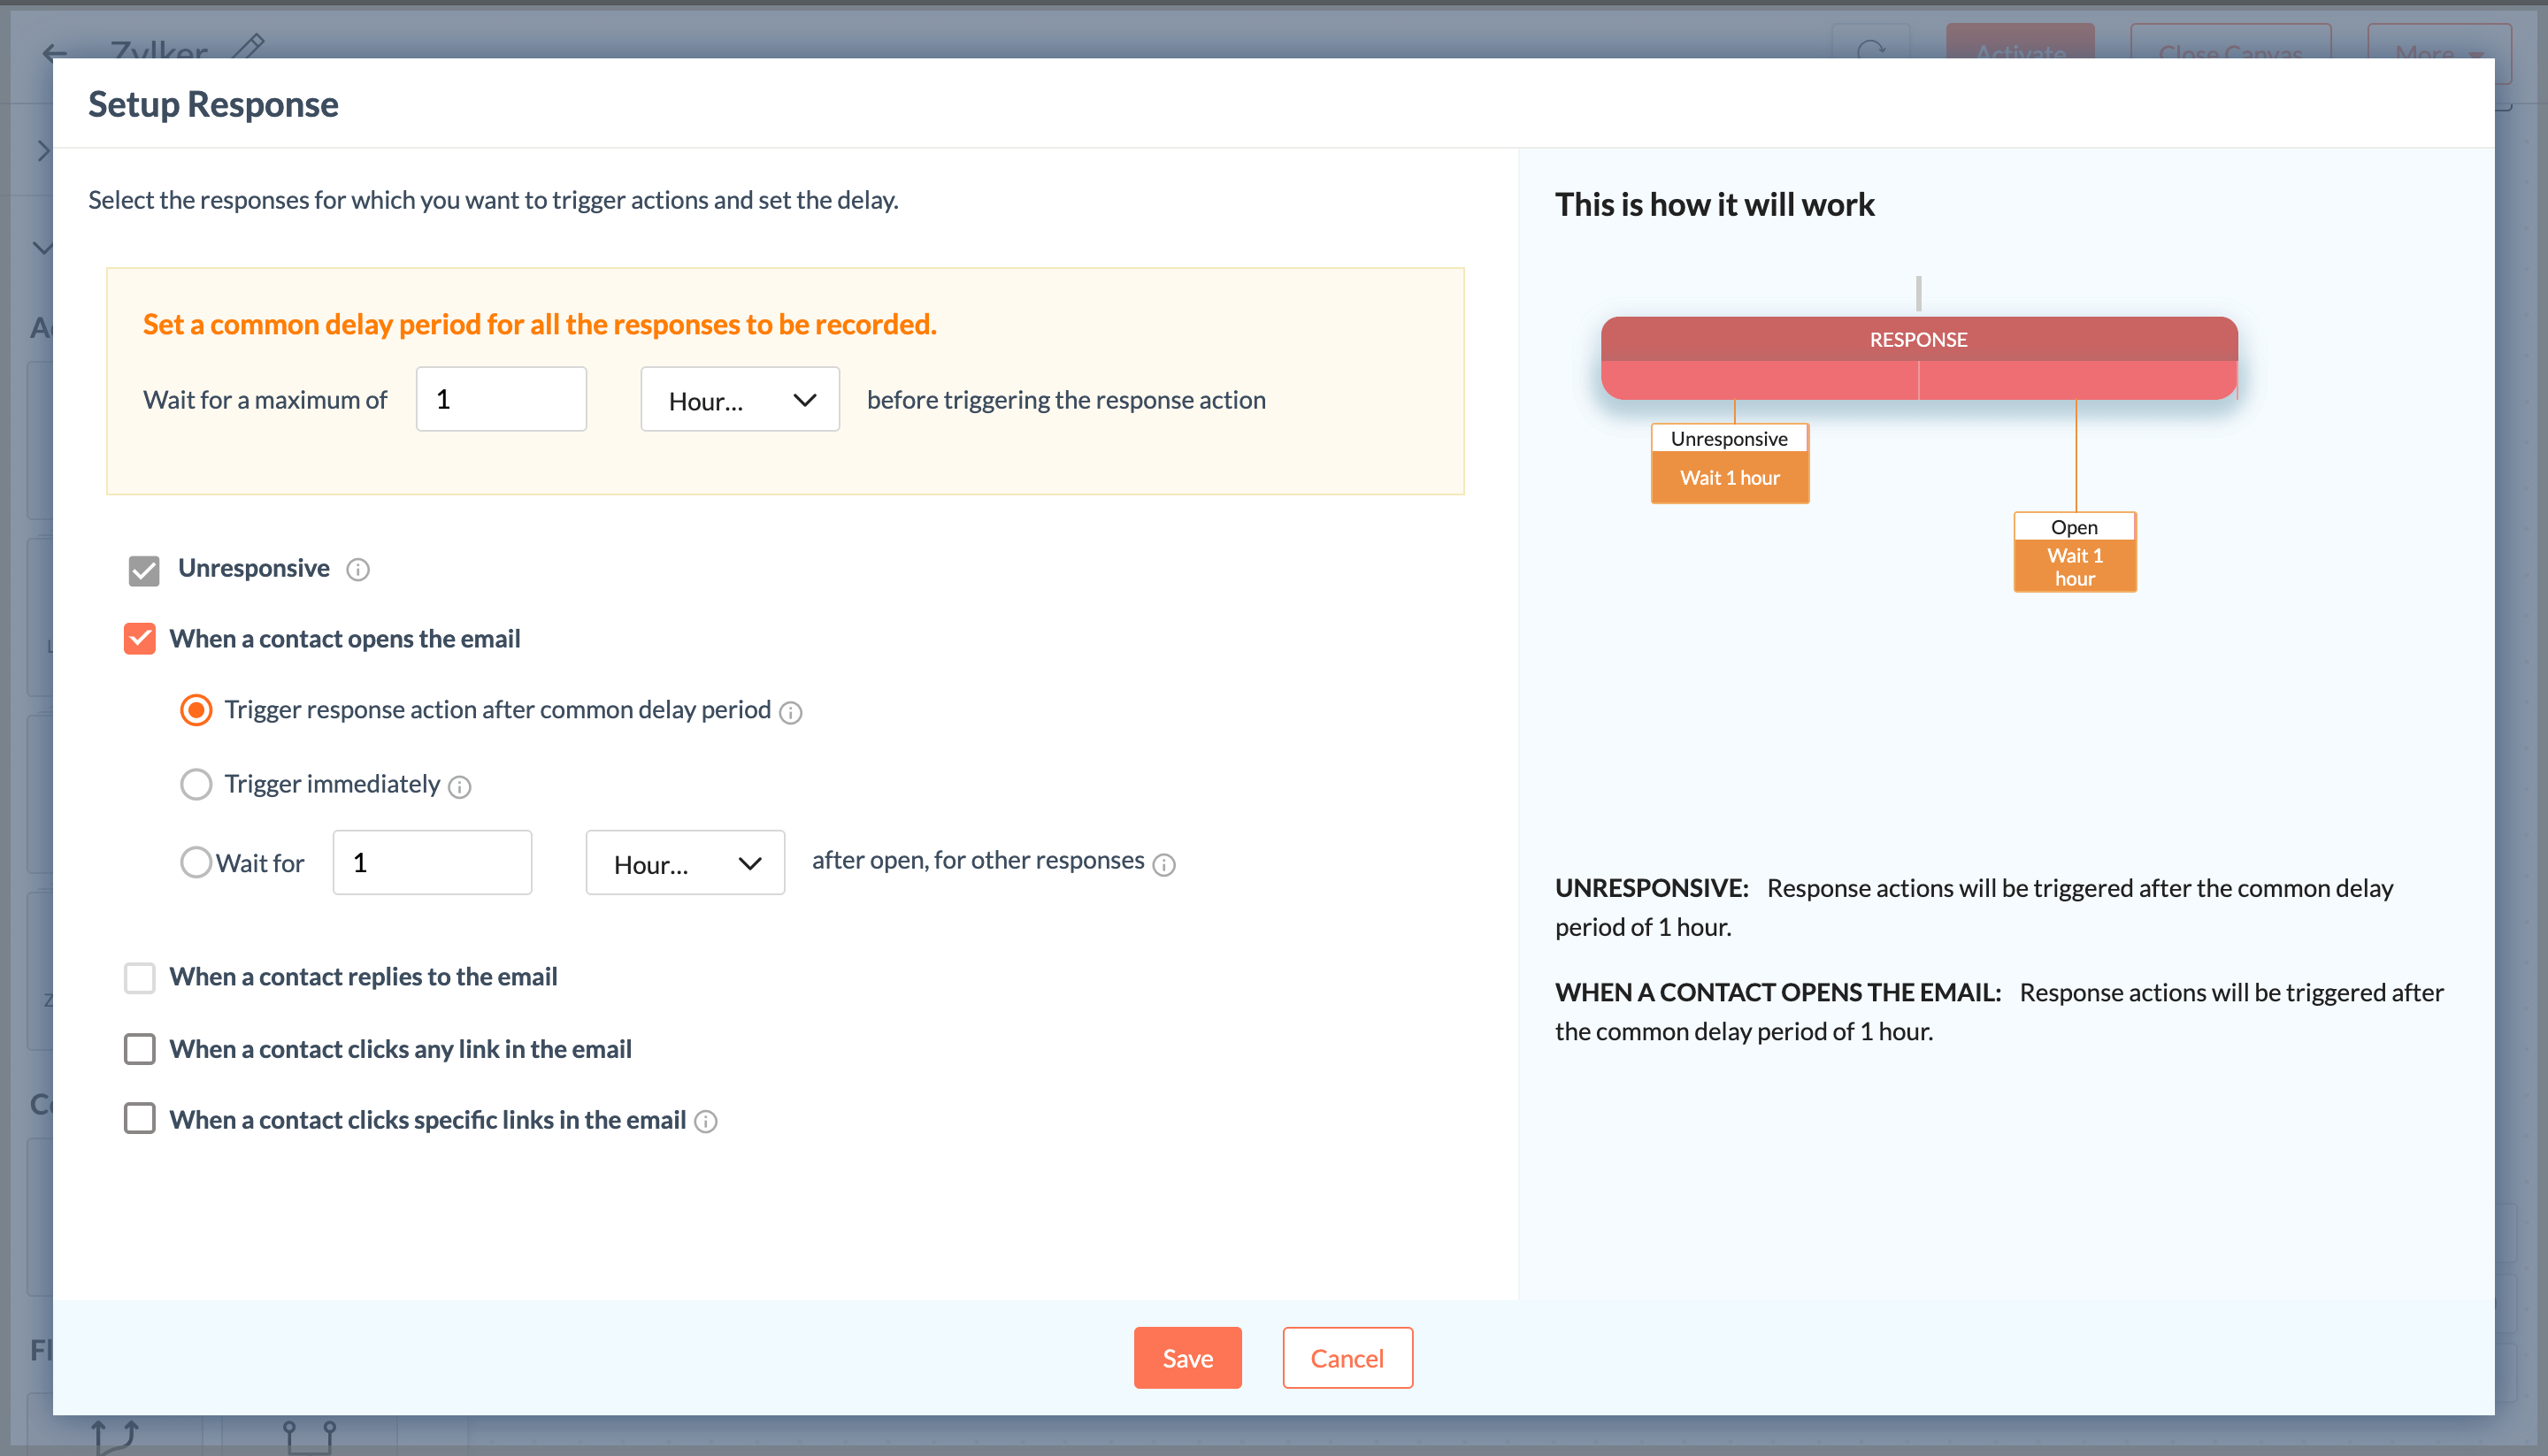2548x1456 pixels.
Task: Click the info icon after 'for other responses'
Action: (1165, 864)
